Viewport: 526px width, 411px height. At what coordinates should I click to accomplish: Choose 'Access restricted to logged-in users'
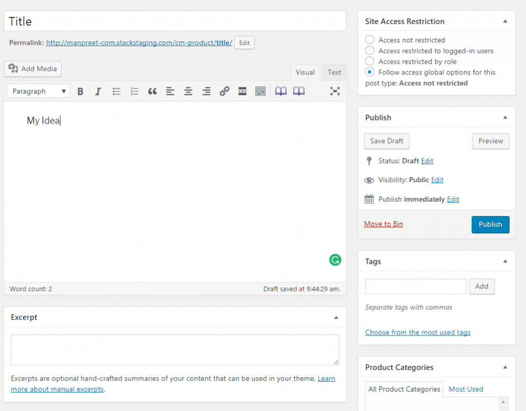click(x=369, y=50)
